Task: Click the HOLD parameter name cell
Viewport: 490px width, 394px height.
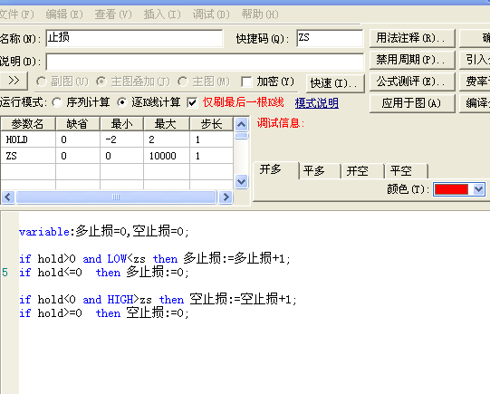Action: pyautogui.click(x=28, y=139)
